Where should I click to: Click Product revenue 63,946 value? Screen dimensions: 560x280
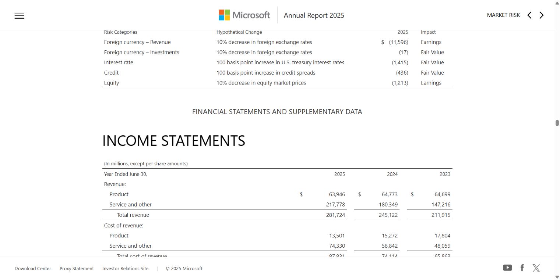(x=337, y=194)
